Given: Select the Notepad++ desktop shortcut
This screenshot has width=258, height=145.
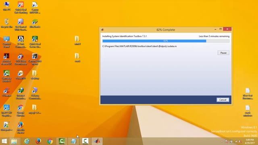Looking at the screenshot, I should (x=6, y=126).
